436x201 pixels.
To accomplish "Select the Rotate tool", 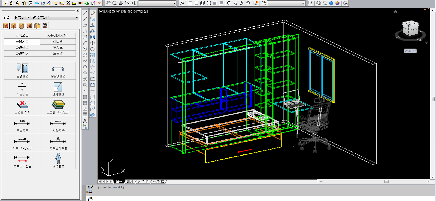I will pyautogui.click(x=93, y=49).
